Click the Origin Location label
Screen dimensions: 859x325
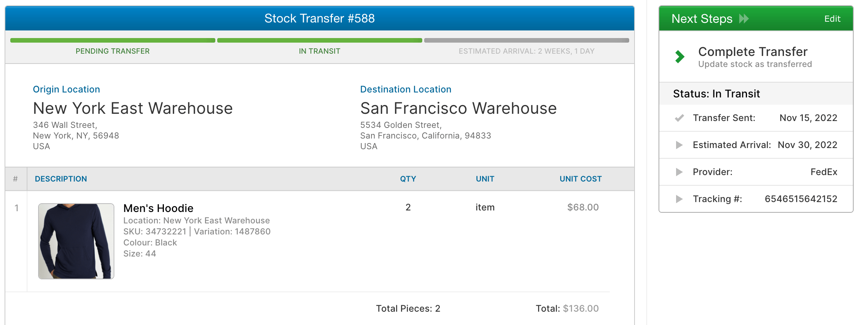[x=66, y=89]
